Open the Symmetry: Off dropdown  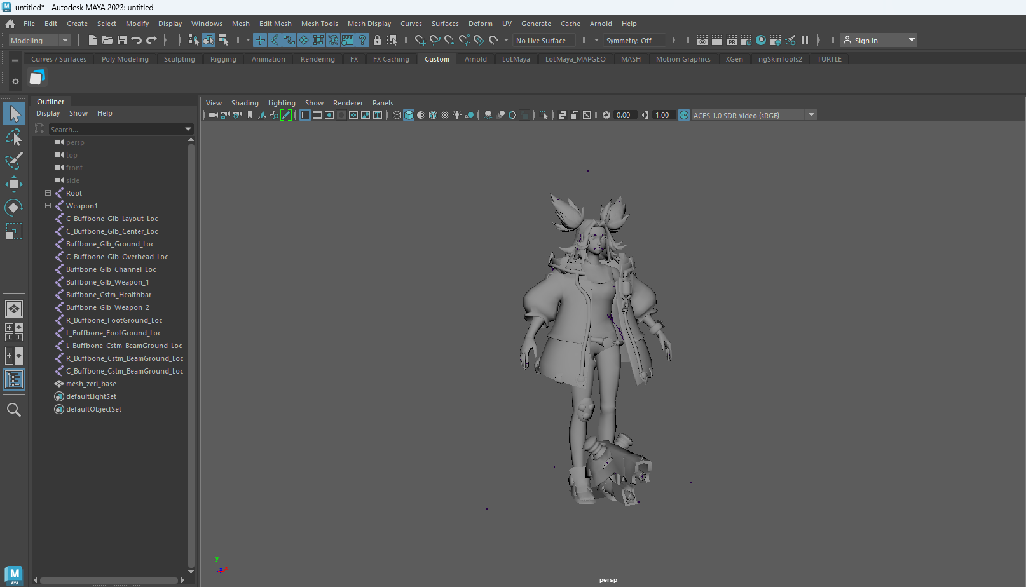[634, 40]
